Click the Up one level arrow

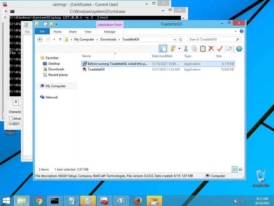point(60,39)
